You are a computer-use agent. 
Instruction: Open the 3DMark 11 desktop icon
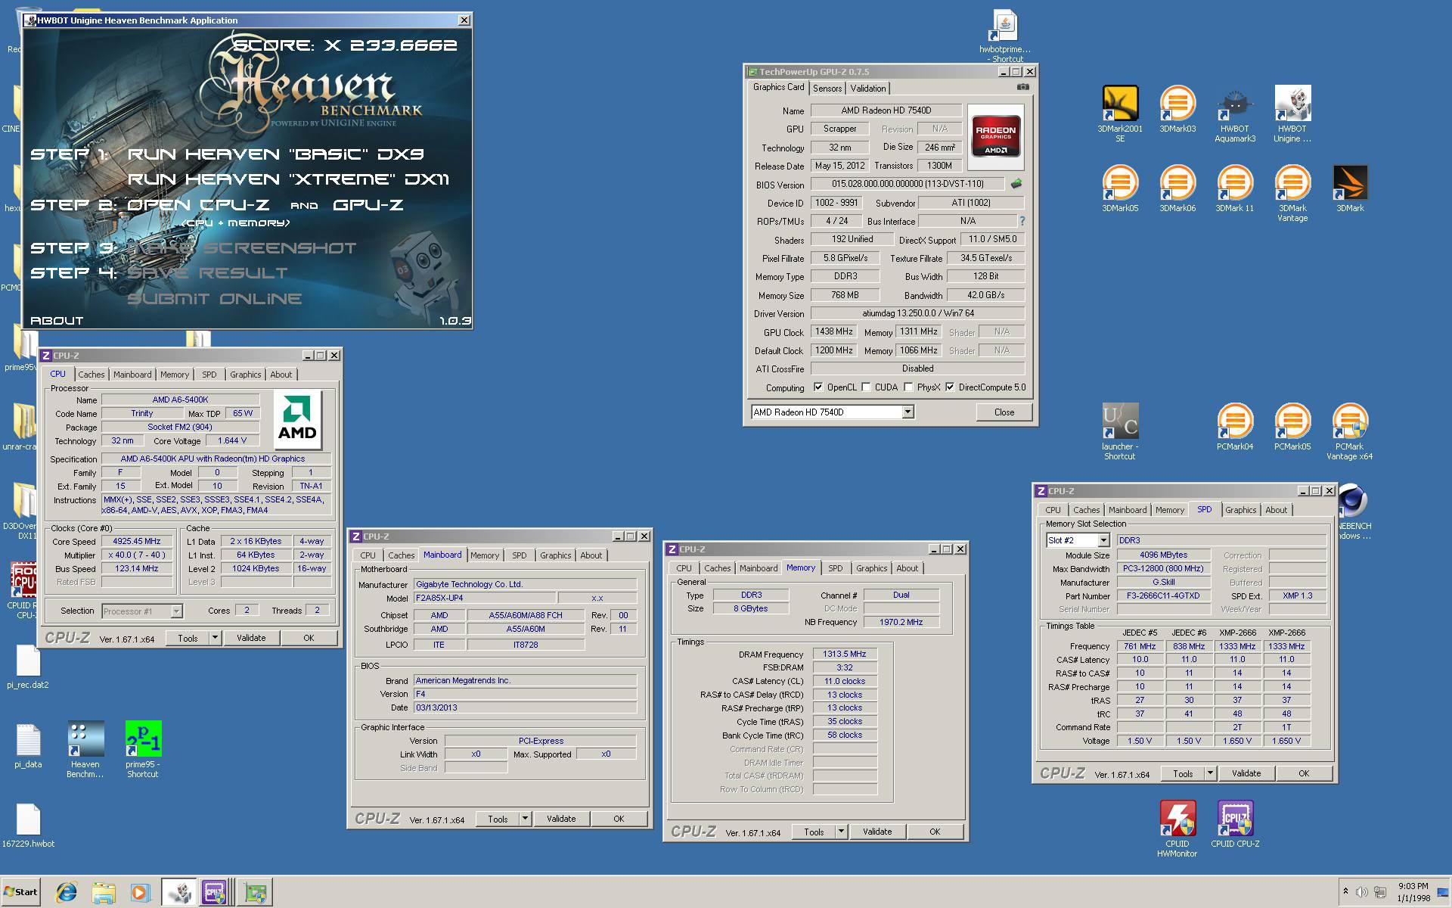(1235, 189)
